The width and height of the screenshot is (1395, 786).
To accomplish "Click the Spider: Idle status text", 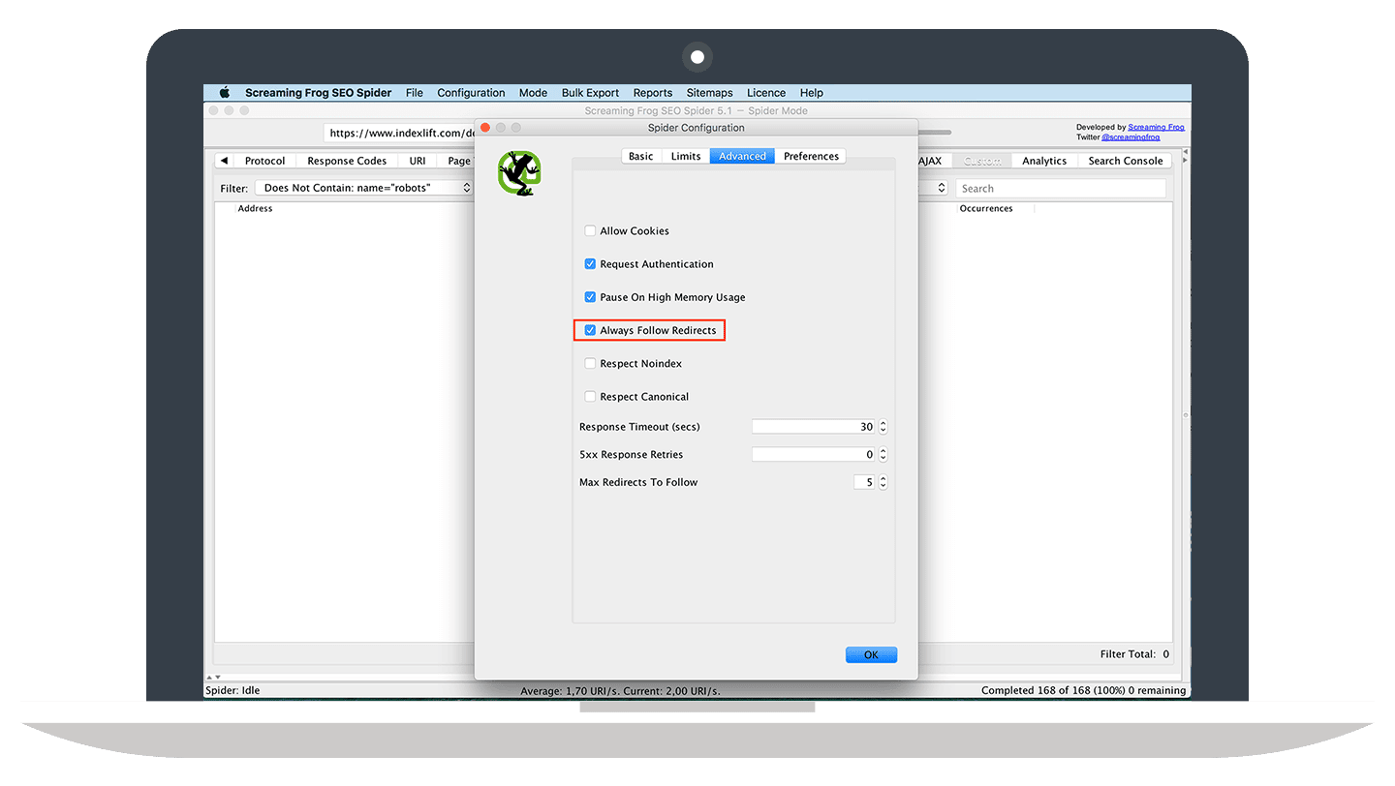I will point(232,690).
